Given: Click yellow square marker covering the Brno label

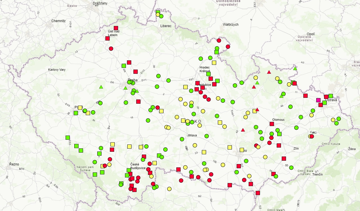Looking at the screenshot, I should (x=242, y=150).
